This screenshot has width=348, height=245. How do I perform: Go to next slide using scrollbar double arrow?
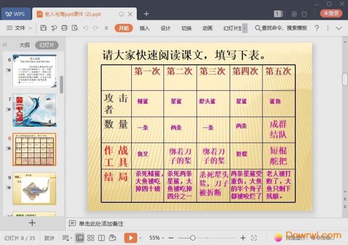(x=345, y=206)
